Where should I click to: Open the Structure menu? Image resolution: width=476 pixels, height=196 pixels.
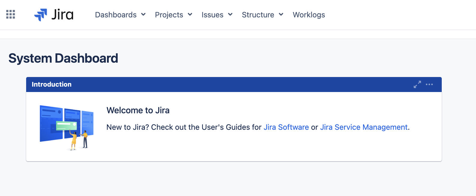pyautogui.click(x=263, y=15)
